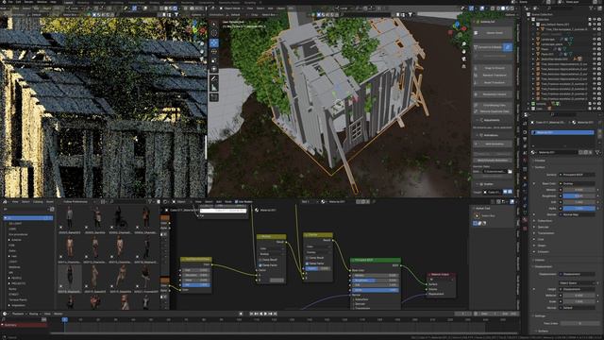This screenshot has width=604, height=340.
Task: Click the Reset Transform button
Action: (494, 82)
